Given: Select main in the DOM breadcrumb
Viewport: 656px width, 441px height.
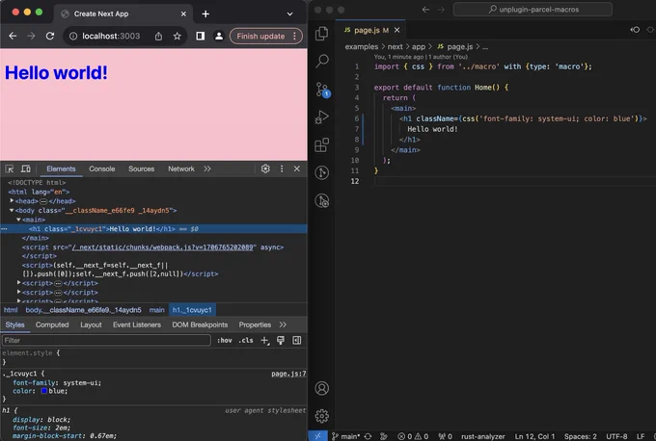Looking at the screenshot, I should click(x=156, y=310).
